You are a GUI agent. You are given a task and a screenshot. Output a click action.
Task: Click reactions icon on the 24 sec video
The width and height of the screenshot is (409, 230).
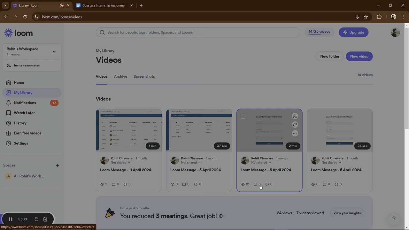tap(336, 184)
